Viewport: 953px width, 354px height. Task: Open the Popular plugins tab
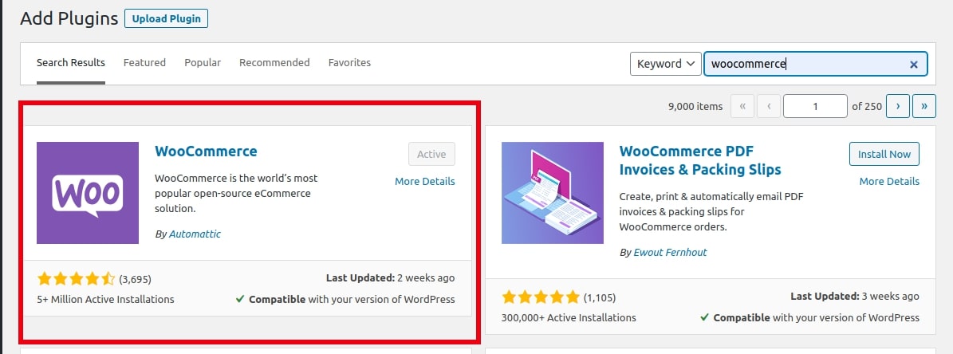click(203, 62)
